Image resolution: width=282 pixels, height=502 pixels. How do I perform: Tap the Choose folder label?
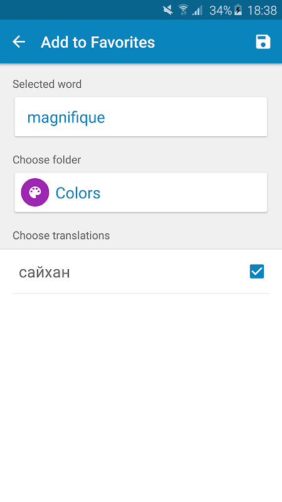tap(46, 160)
